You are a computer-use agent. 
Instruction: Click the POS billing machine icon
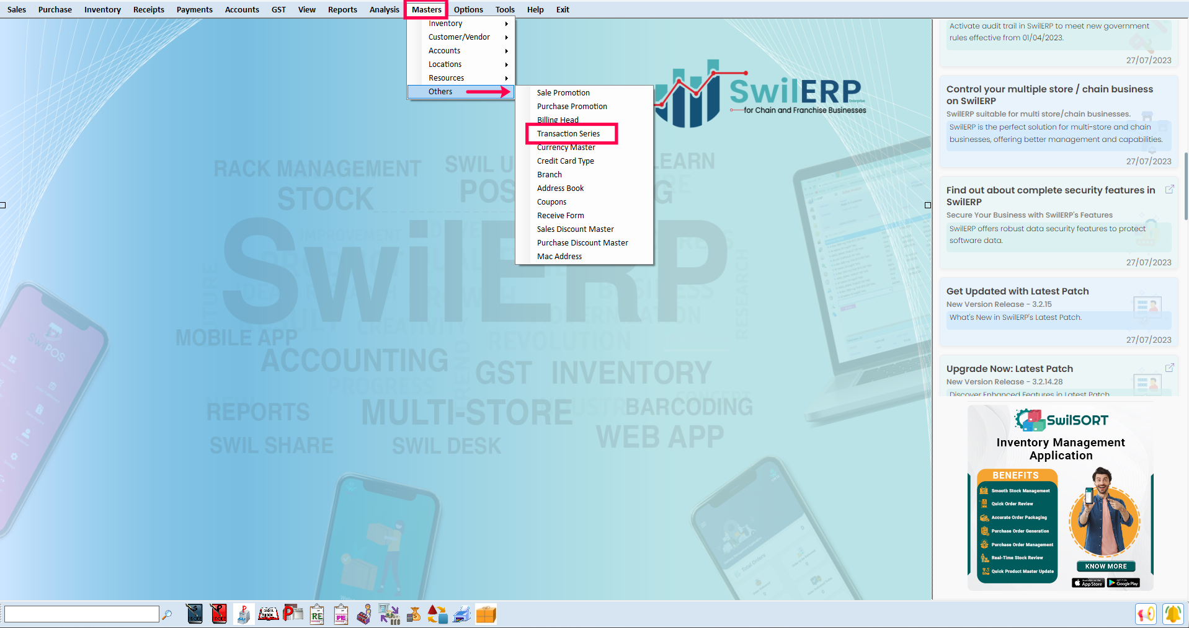[243, 614]
